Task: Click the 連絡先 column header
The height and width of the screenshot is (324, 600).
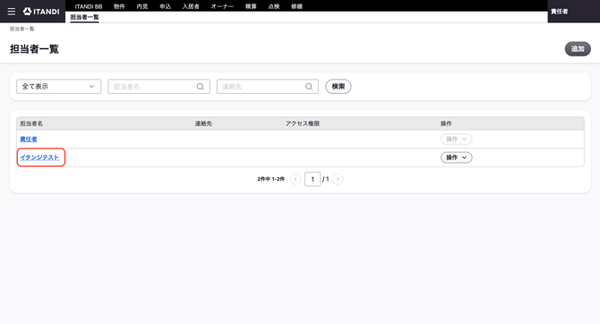Action: pyautogui.click(x=203, y=124)
